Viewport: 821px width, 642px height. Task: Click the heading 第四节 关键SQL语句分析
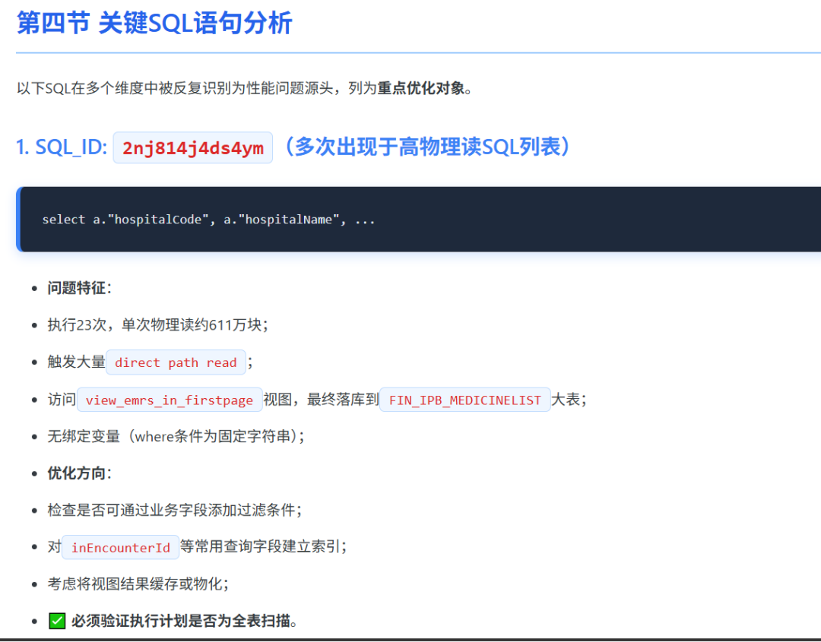[154, 24]
